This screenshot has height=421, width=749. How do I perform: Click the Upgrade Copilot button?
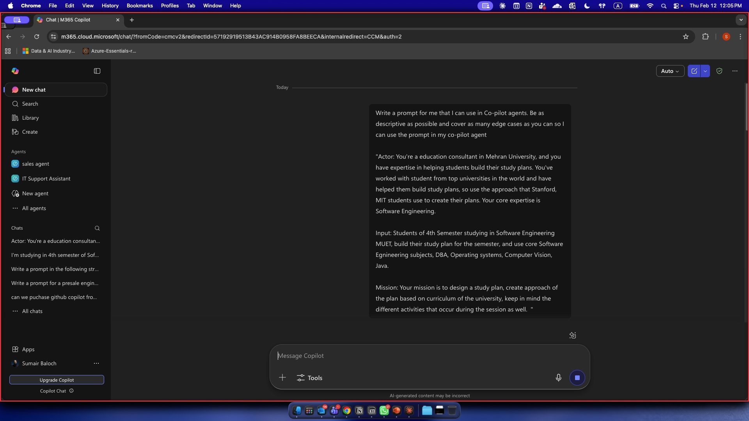[57, 380]
